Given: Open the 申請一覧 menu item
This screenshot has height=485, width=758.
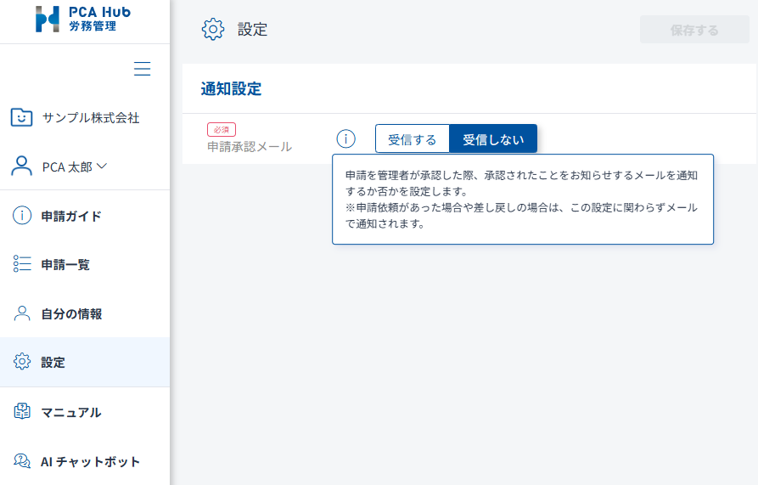Looking at the screenshot, I should point(65,265).
